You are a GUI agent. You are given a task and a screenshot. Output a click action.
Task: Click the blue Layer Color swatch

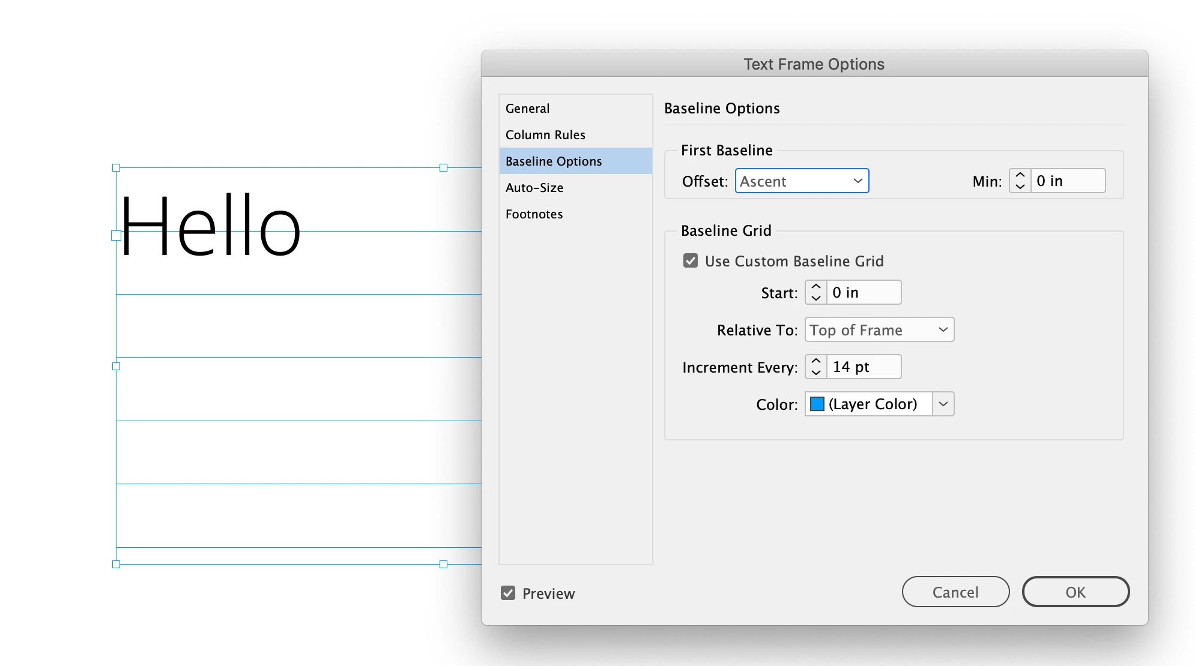click(x=817, y=404)
